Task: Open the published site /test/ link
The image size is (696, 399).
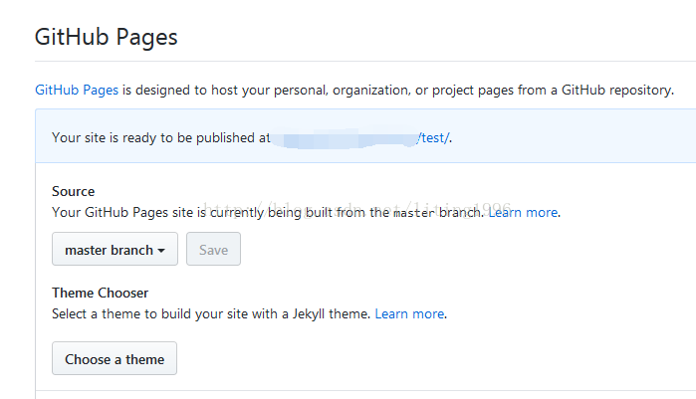Action: 433,138
